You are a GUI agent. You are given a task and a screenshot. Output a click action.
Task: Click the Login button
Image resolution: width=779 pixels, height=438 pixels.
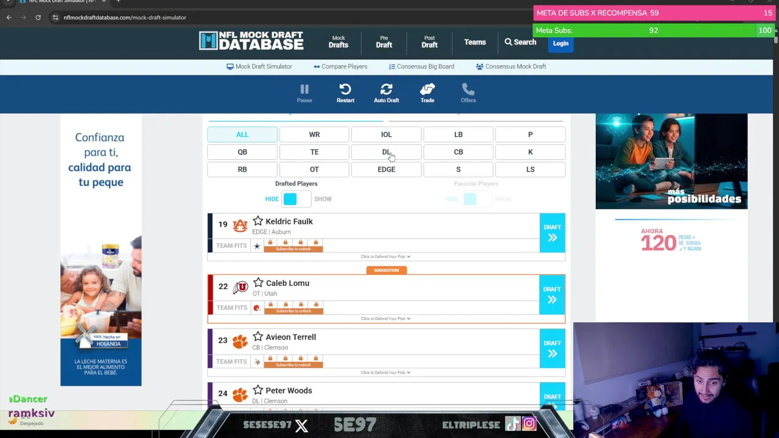pos(561,43)
